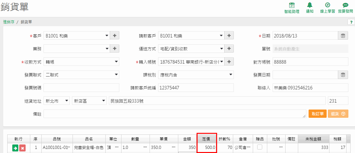Image resolution: width=355 pixels, height=153 pixels.
Task: Click the 品名 column header
Action: pyautogui.click(x=89, y=139)
